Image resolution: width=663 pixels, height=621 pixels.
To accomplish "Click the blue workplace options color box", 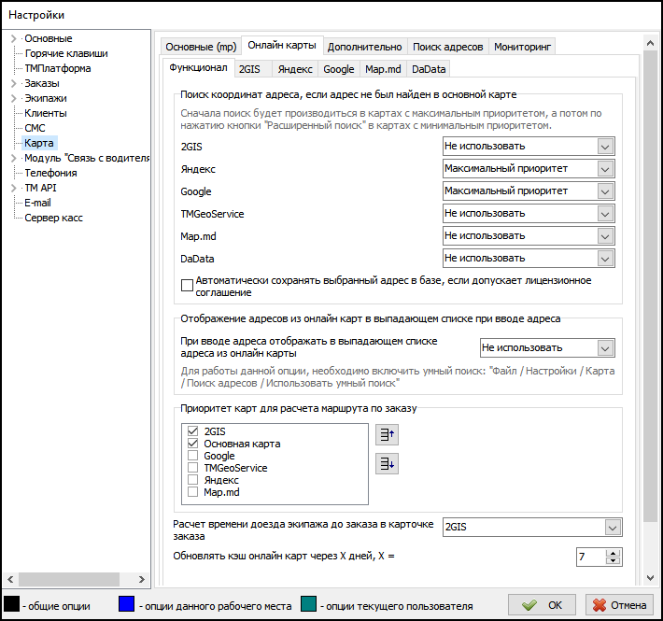I will [129, 605].
